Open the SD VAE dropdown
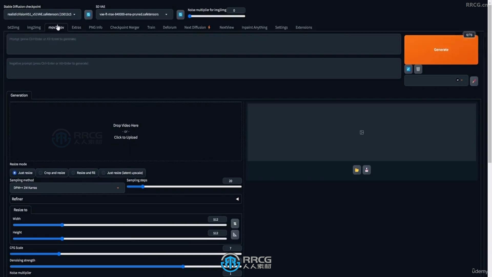Screen dimensions: 492x277 [x=134, y=14]
